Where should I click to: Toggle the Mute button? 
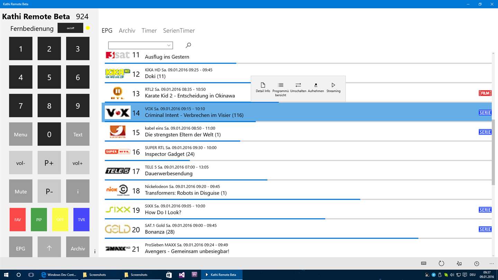click(x=21, y=191)
